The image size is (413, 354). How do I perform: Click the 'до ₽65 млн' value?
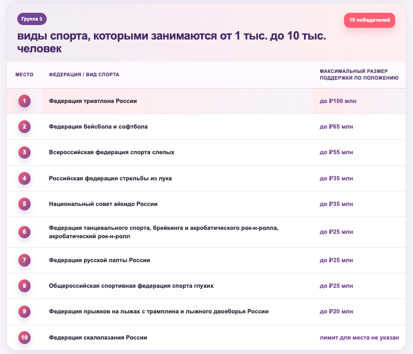click(x=336, y=126)
